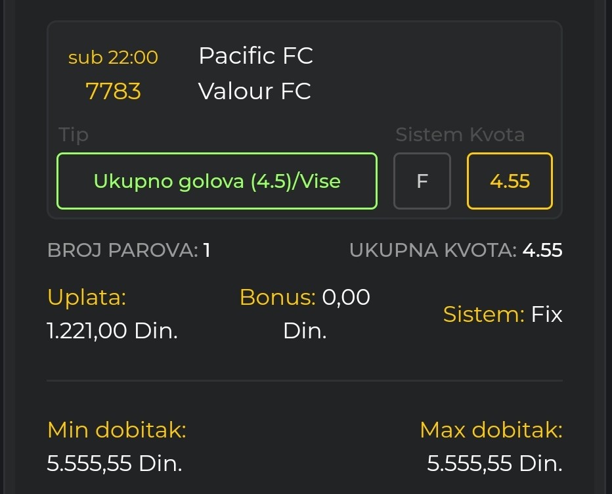This screenshot has height=494, width=612.
Task: Click the Kvota column label
Action: pyautogui.click(x=497, y=135)
